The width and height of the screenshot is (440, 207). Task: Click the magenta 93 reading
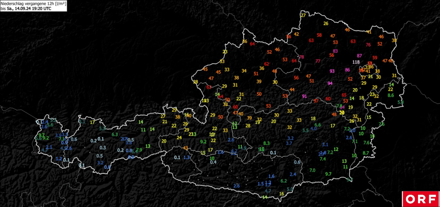332,71
